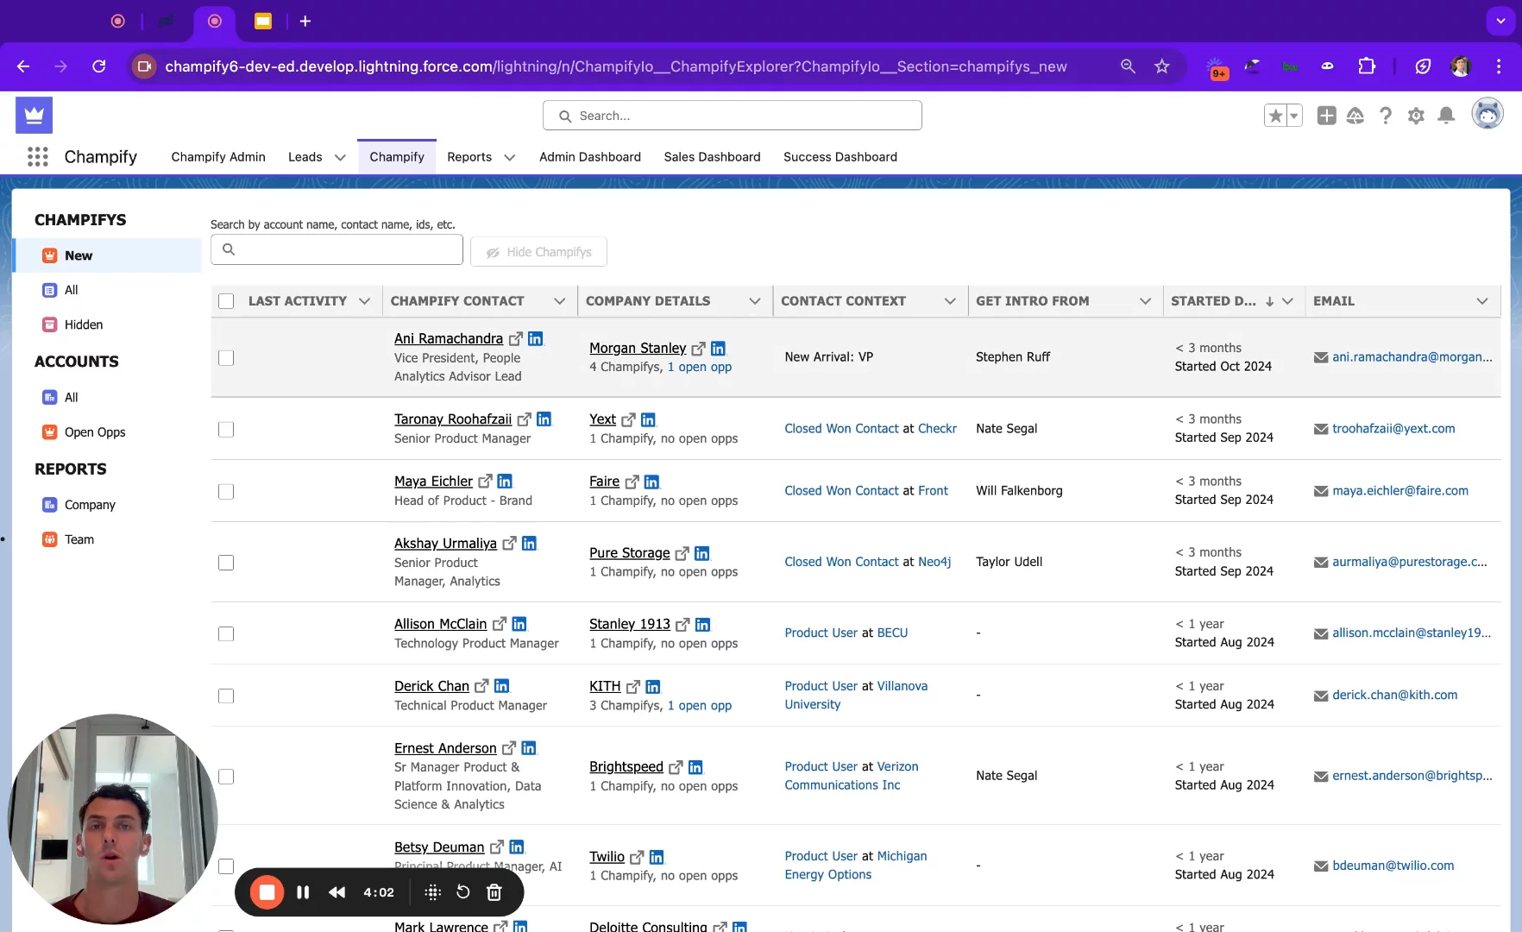
Task: Open the Company Details column menu
Action: click(x=755, y=301)
